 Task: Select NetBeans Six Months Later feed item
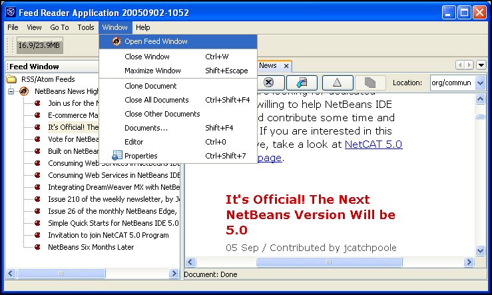click(x=91, y=247)
